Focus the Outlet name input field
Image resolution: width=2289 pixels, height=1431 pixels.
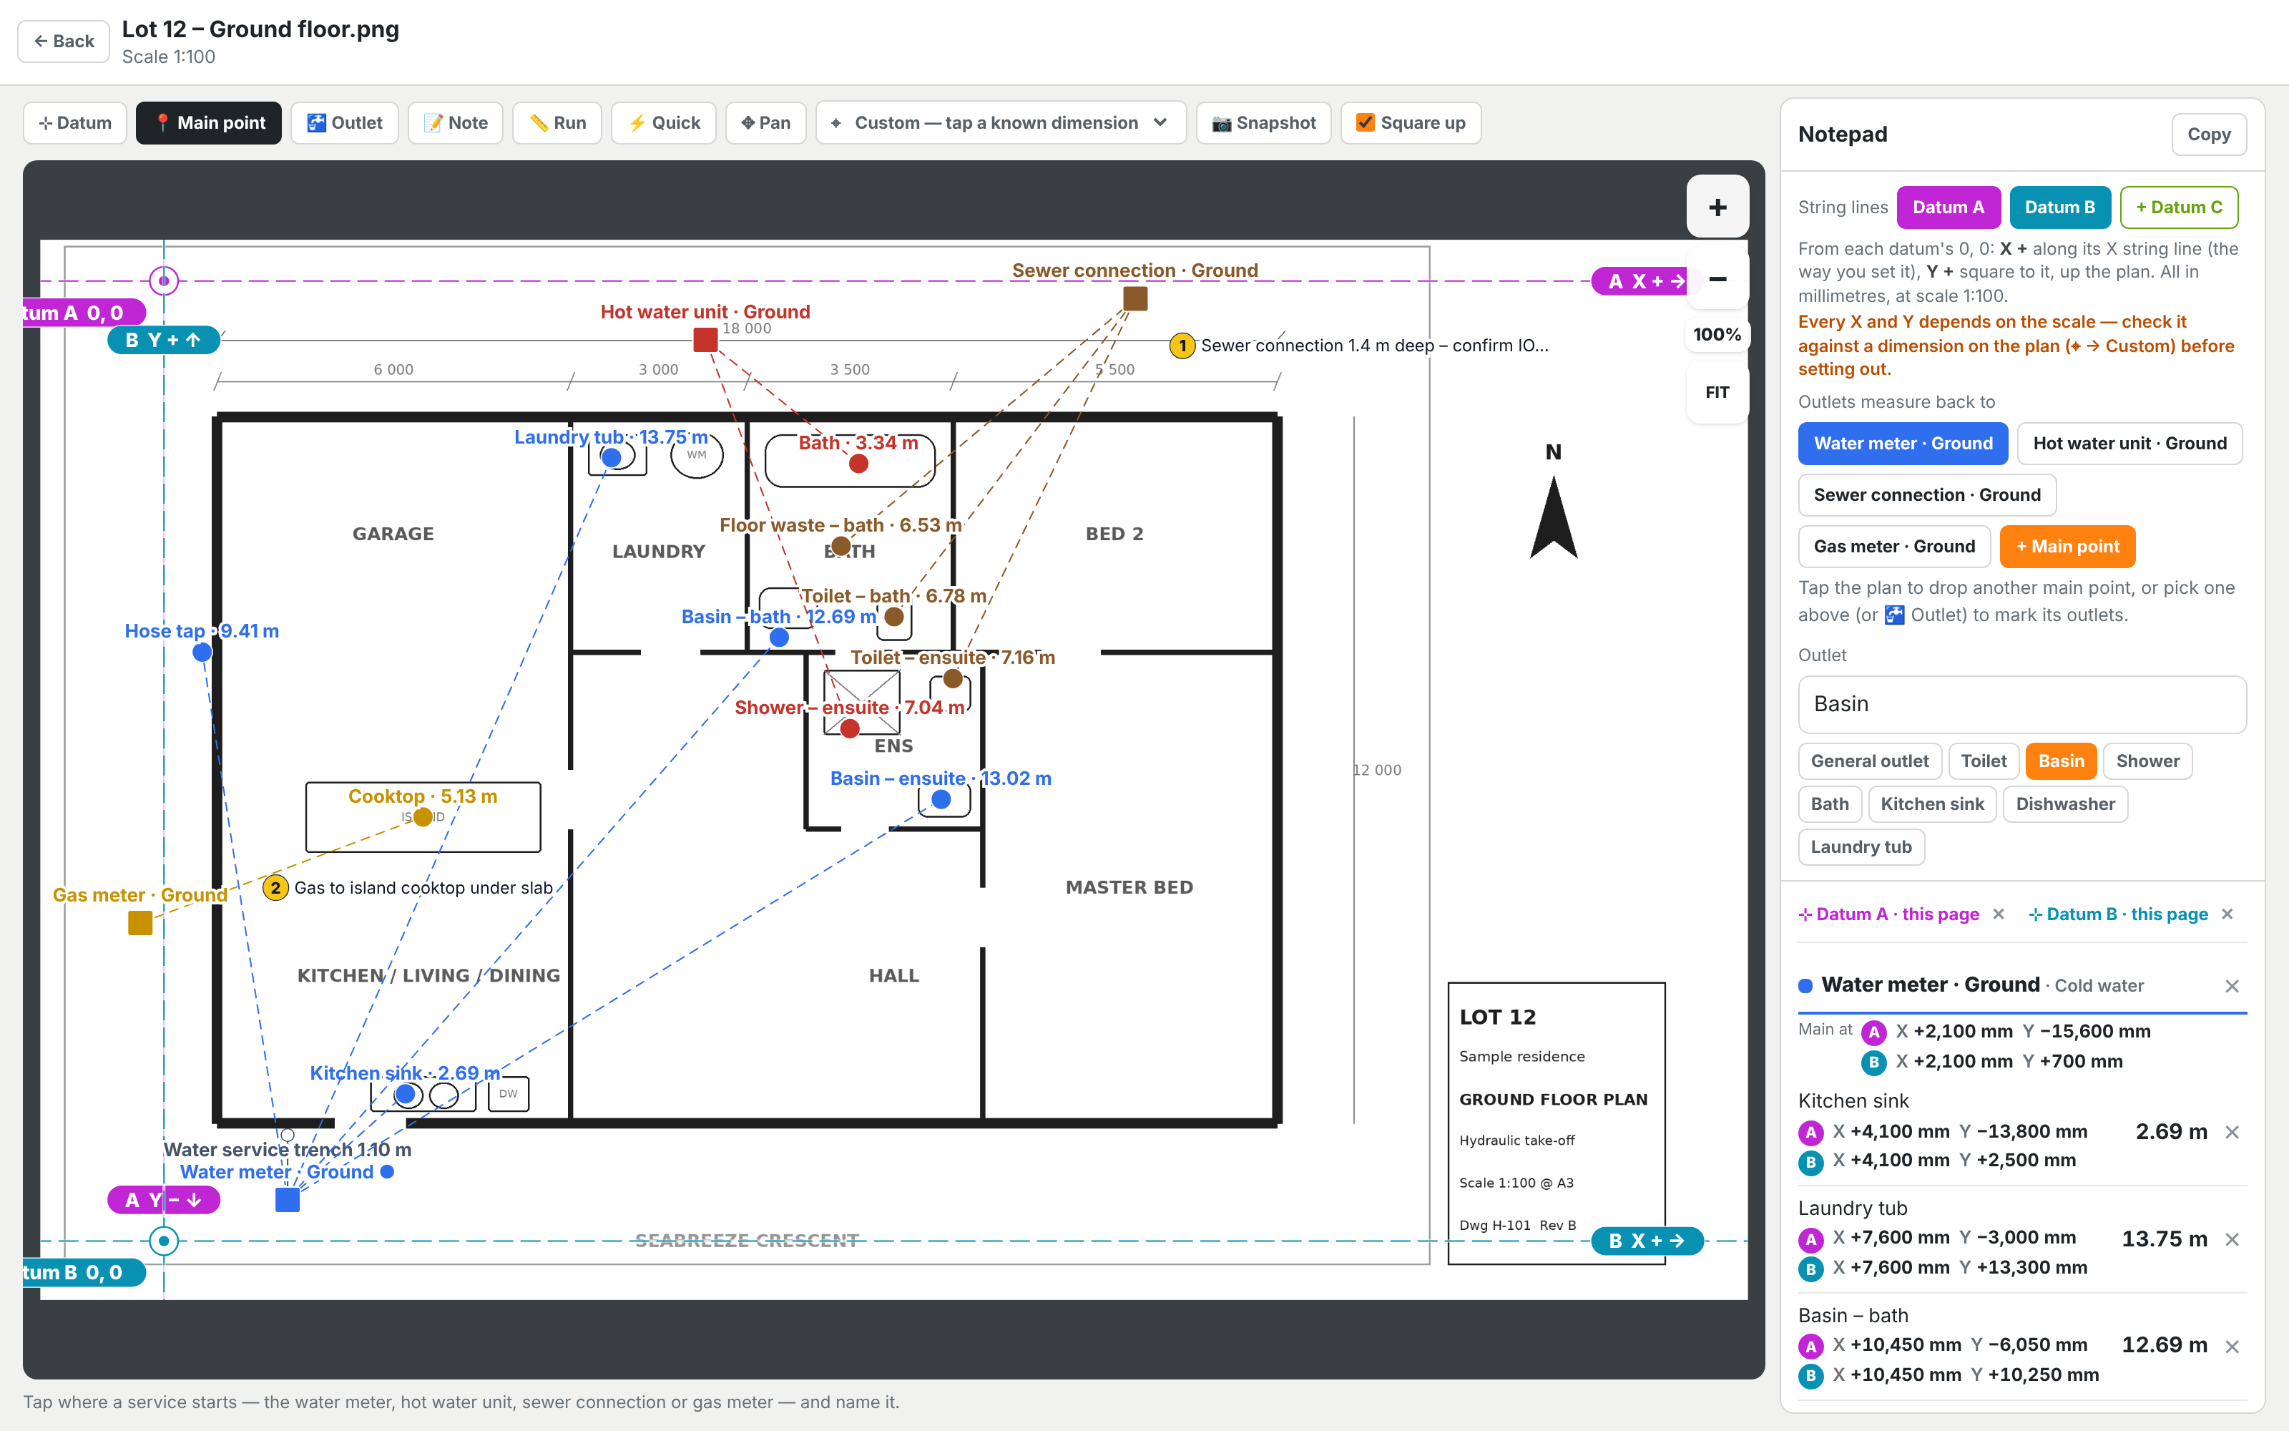click(x=2022, y=704)
